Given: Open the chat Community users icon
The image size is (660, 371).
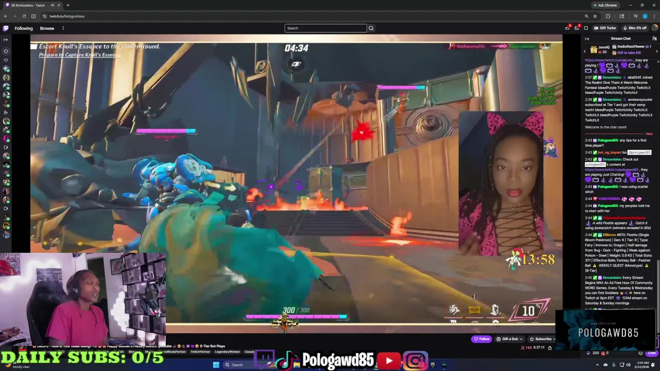Looking at the screenshot, I should pos(654,39).
